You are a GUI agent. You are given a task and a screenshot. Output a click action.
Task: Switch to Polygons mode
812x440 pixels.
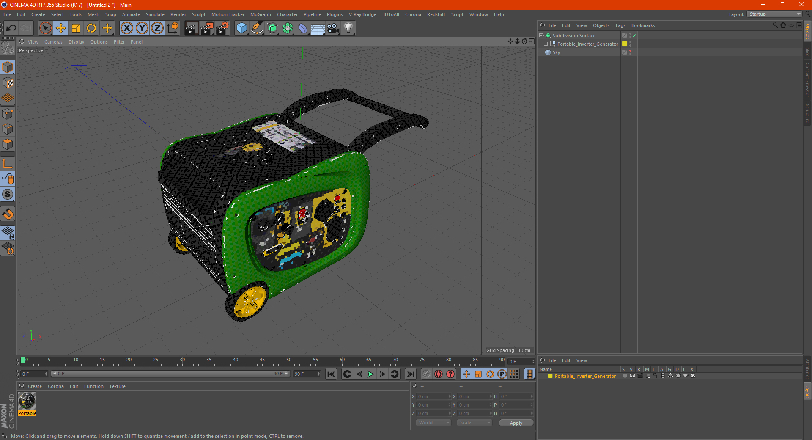[8, 144]
